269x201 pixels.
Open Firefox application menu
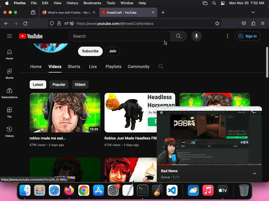pos(263,23)
